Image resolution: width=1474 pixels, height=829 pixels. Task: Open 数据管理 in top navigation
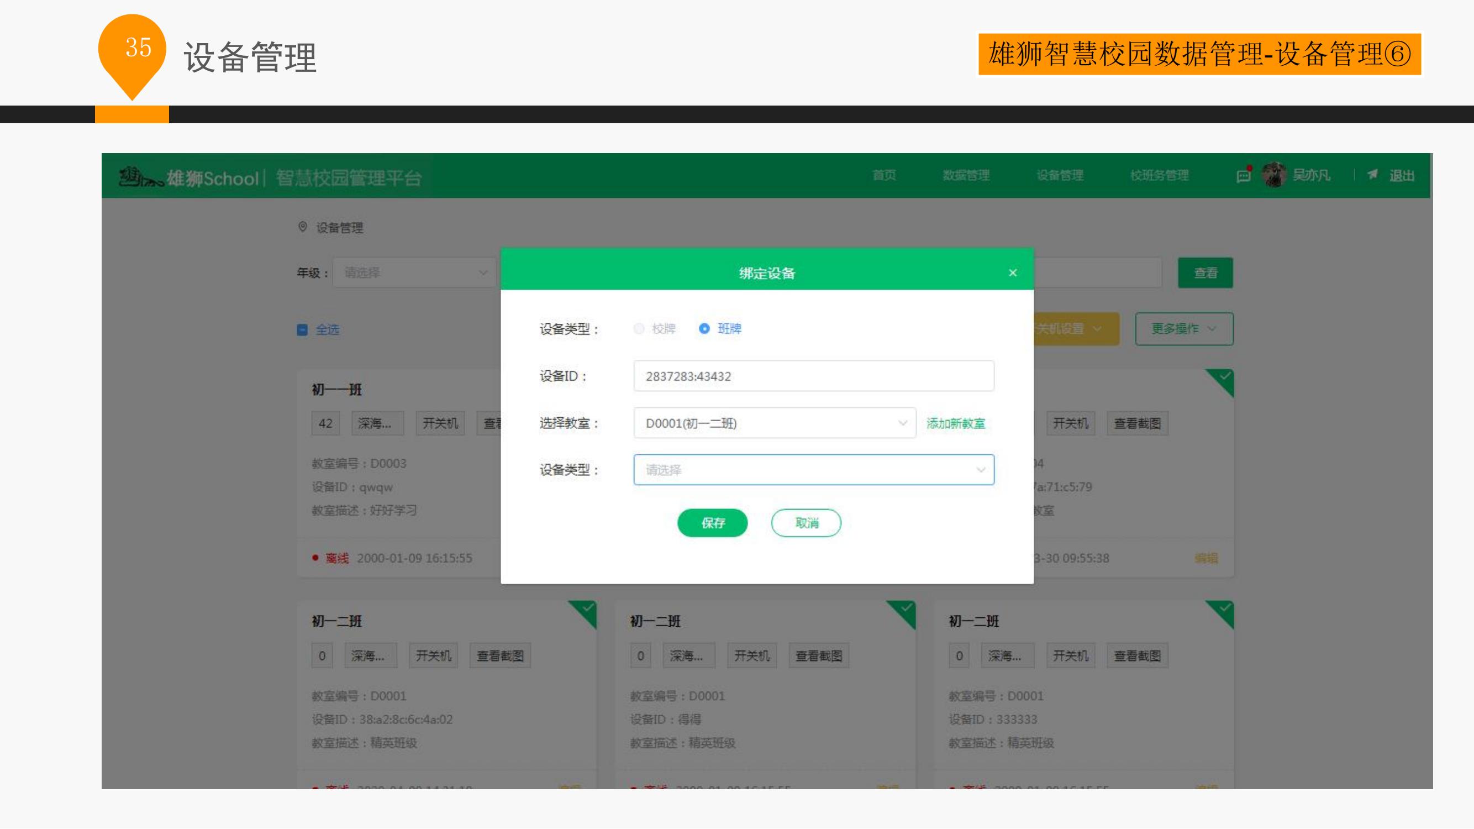coord(966,175)
